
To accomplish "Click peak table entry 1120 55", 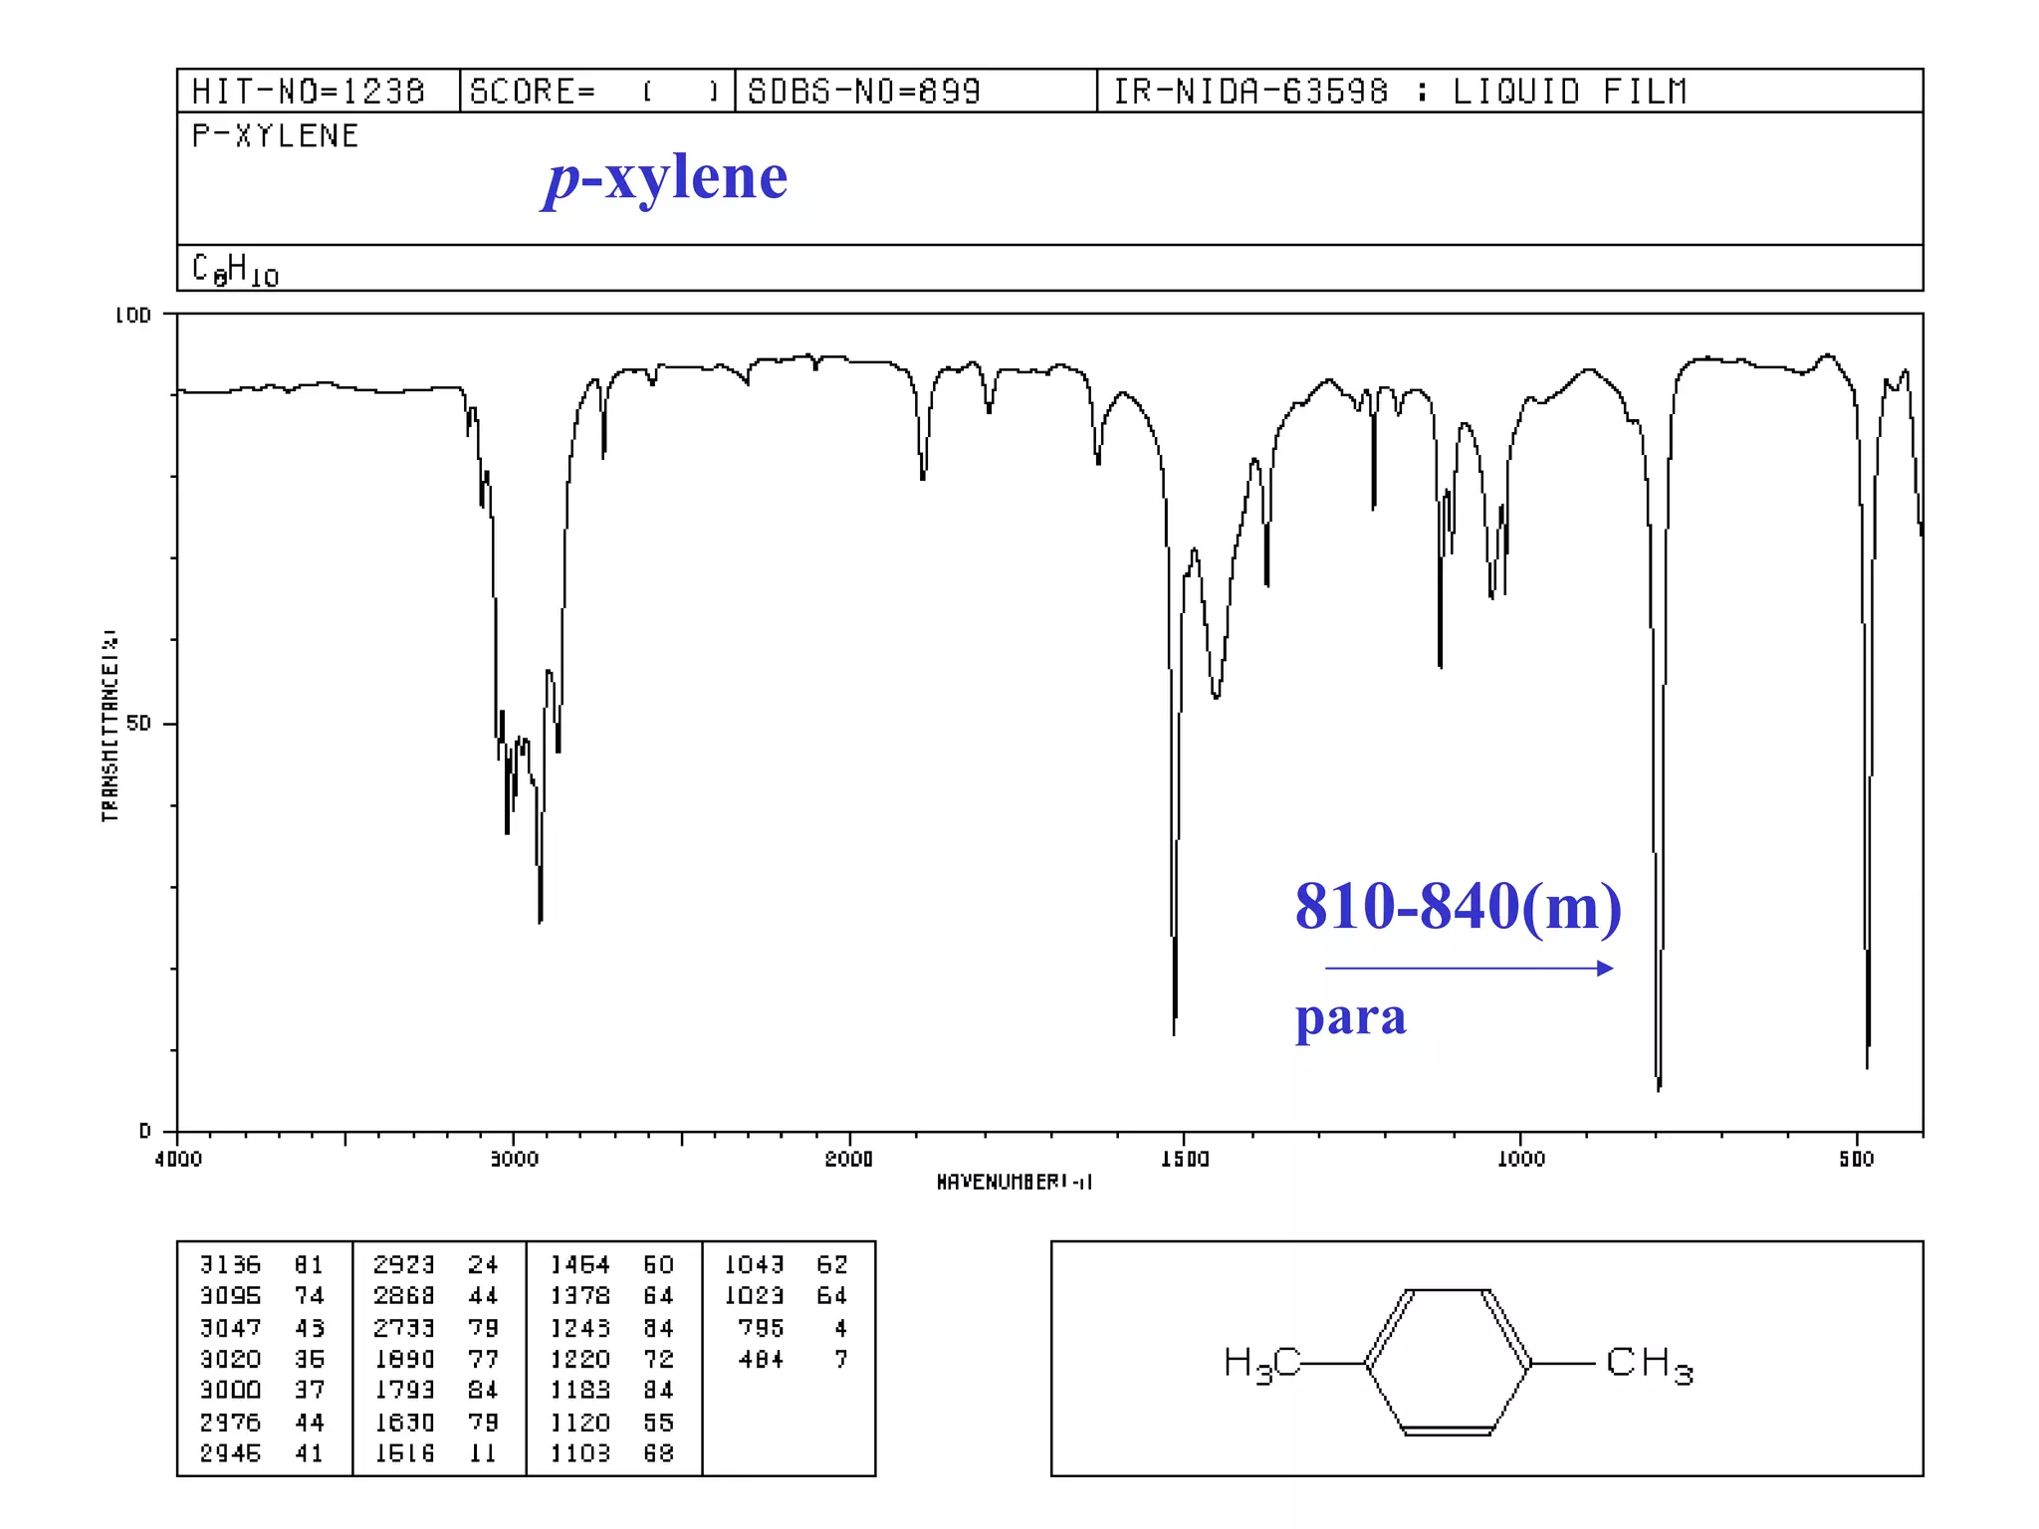I will coord(612,1422).
